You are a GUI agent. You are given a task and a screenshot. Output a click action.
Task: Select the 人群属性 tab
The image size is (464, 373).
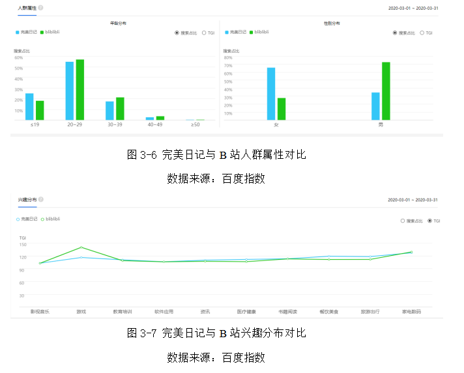pos(27,8)
